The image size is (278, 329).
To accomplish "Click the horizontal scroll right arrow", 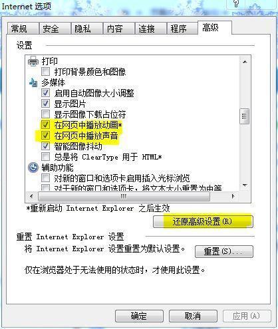I will point(233,196).
